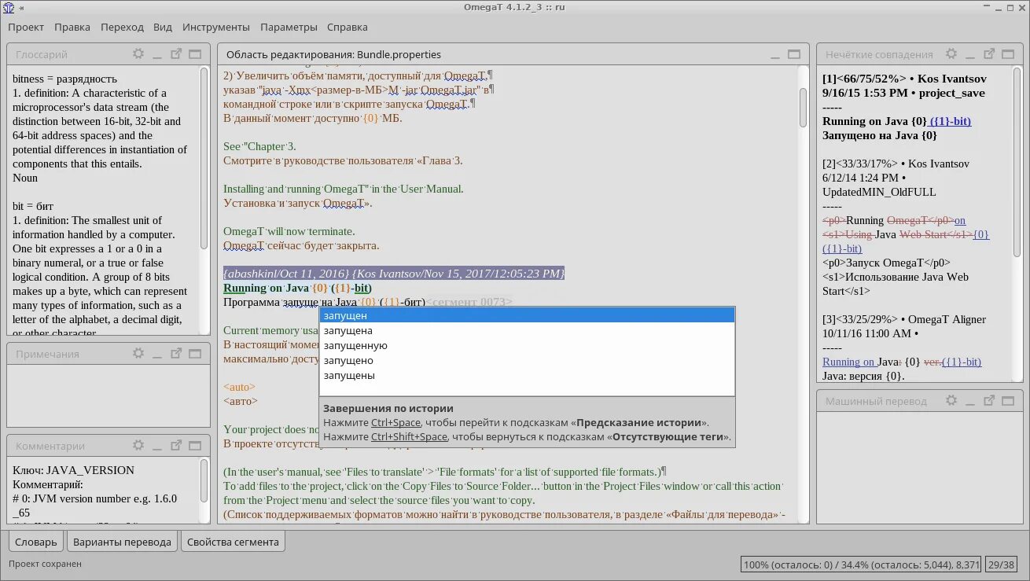The image size is (1030, 581).
Task: Maximize the Глоссарий pane
Action: 195,54
